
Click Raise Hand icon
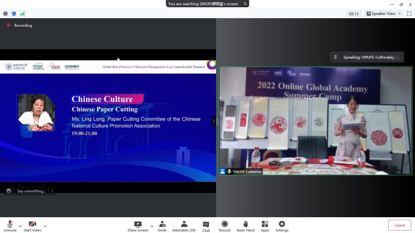(246, 226)
